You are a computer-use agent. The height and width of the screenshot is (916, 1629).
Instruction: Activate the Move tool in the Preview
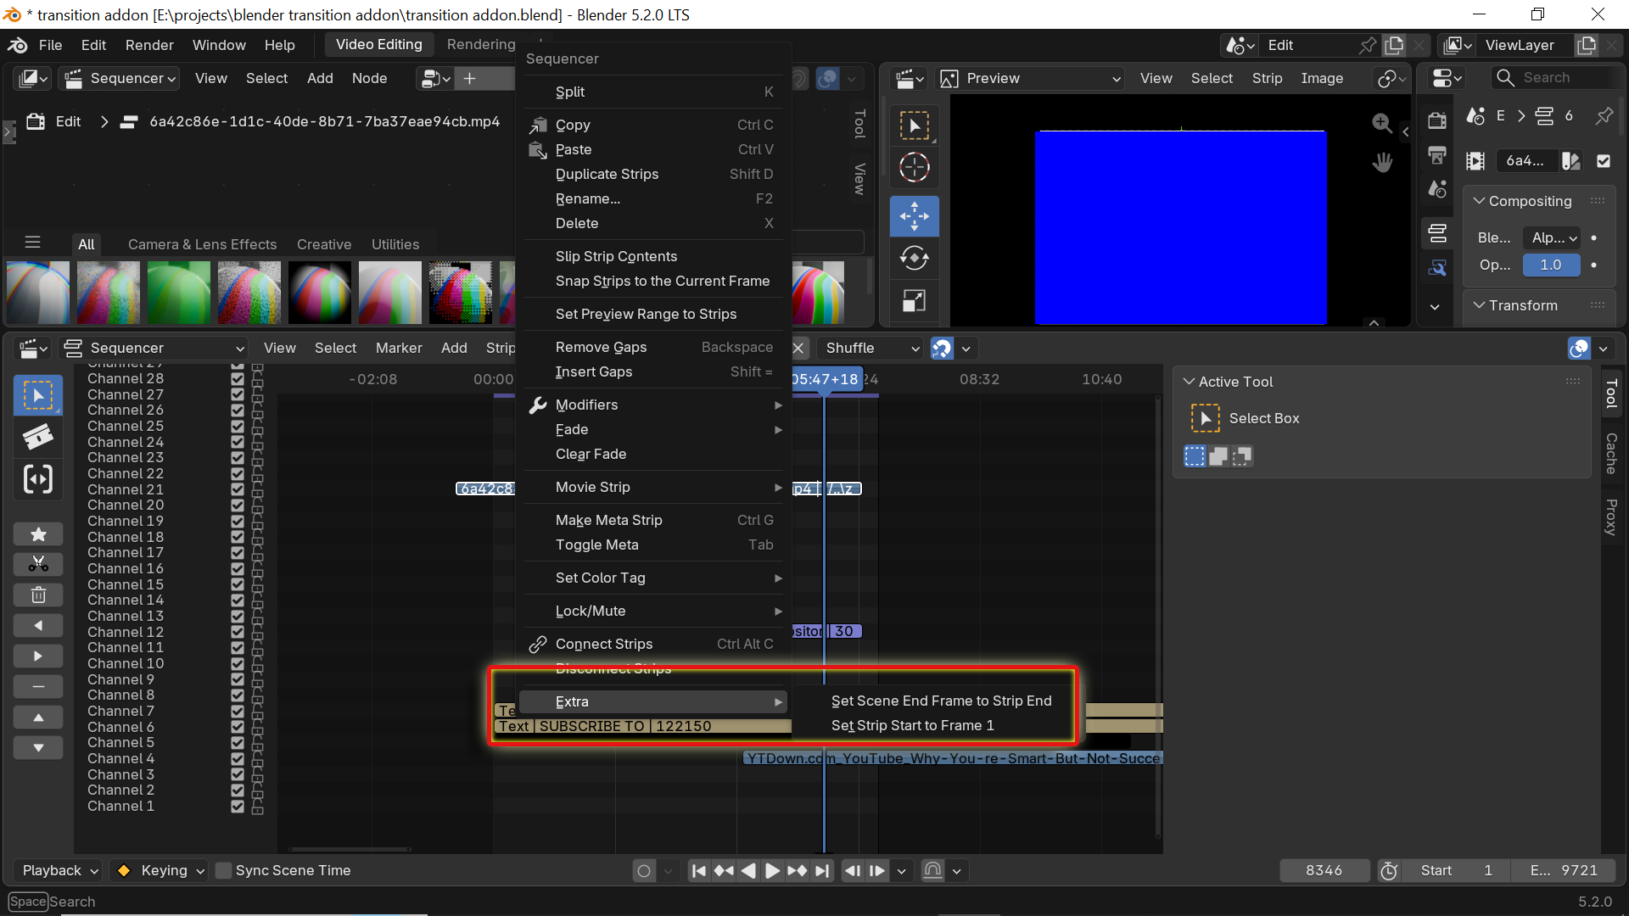point(914,215)
